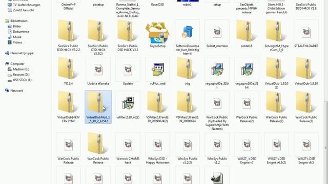Click the 'OnlinePvP Official' file name
Screen dimensions: 328x184
pyautogui.click(x=68, y=7)
